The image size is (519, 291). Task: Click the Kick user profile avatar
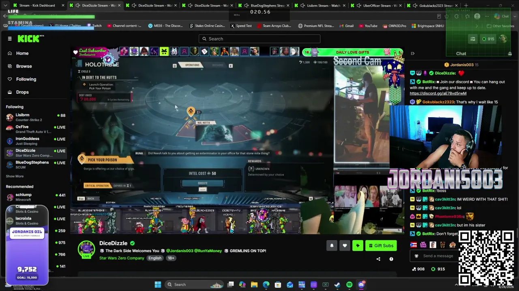click(503, 39)
